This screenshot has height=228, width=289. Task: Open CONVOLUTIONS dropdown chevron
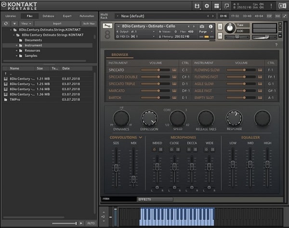(x=141, y=137)
